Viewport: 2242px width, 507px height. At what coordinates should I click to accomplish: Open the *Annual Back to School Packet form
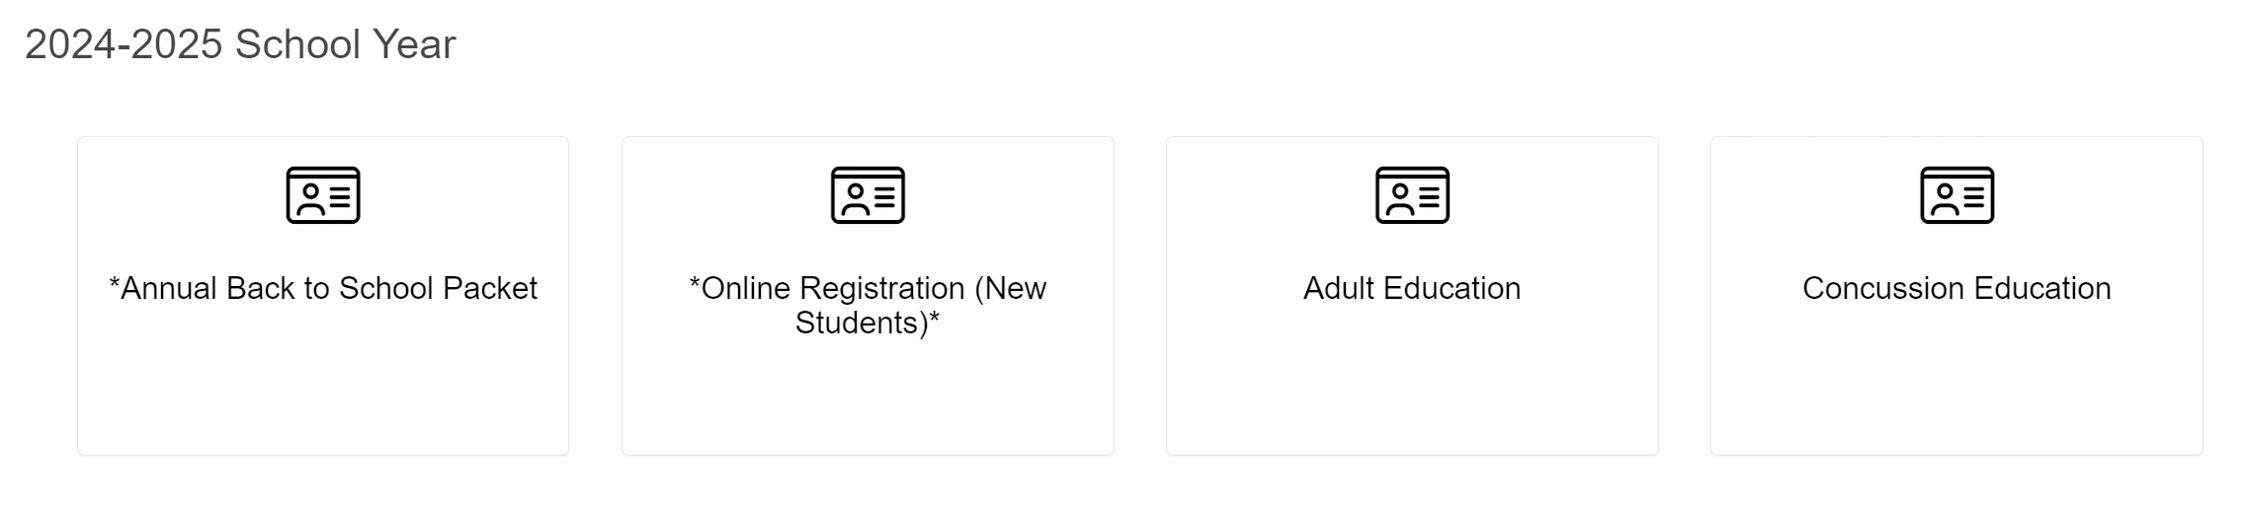pos(323,288)
